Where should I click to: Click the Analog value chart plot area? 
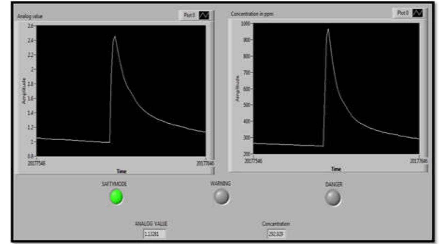click(121, 91)
